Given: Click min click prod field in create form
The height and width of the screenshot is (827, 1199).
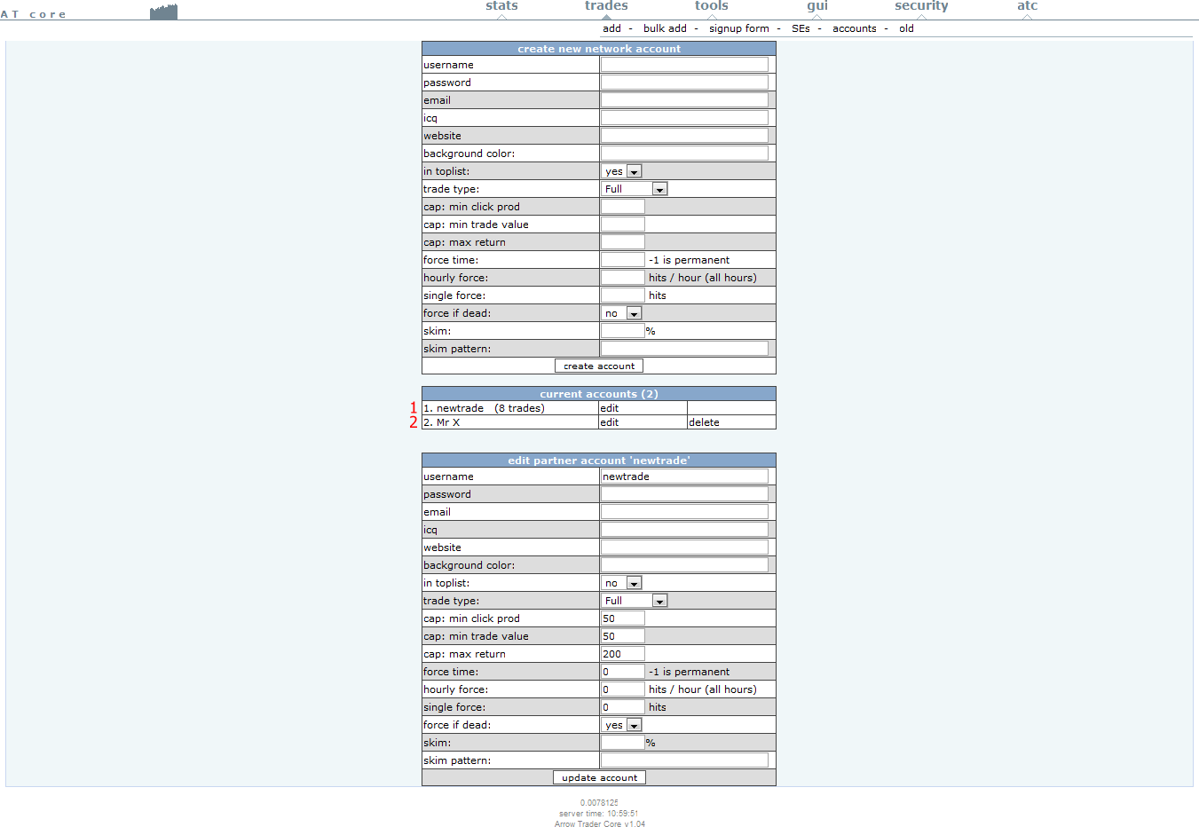Looking at the screenshot, I should click(x=623, y=207).
